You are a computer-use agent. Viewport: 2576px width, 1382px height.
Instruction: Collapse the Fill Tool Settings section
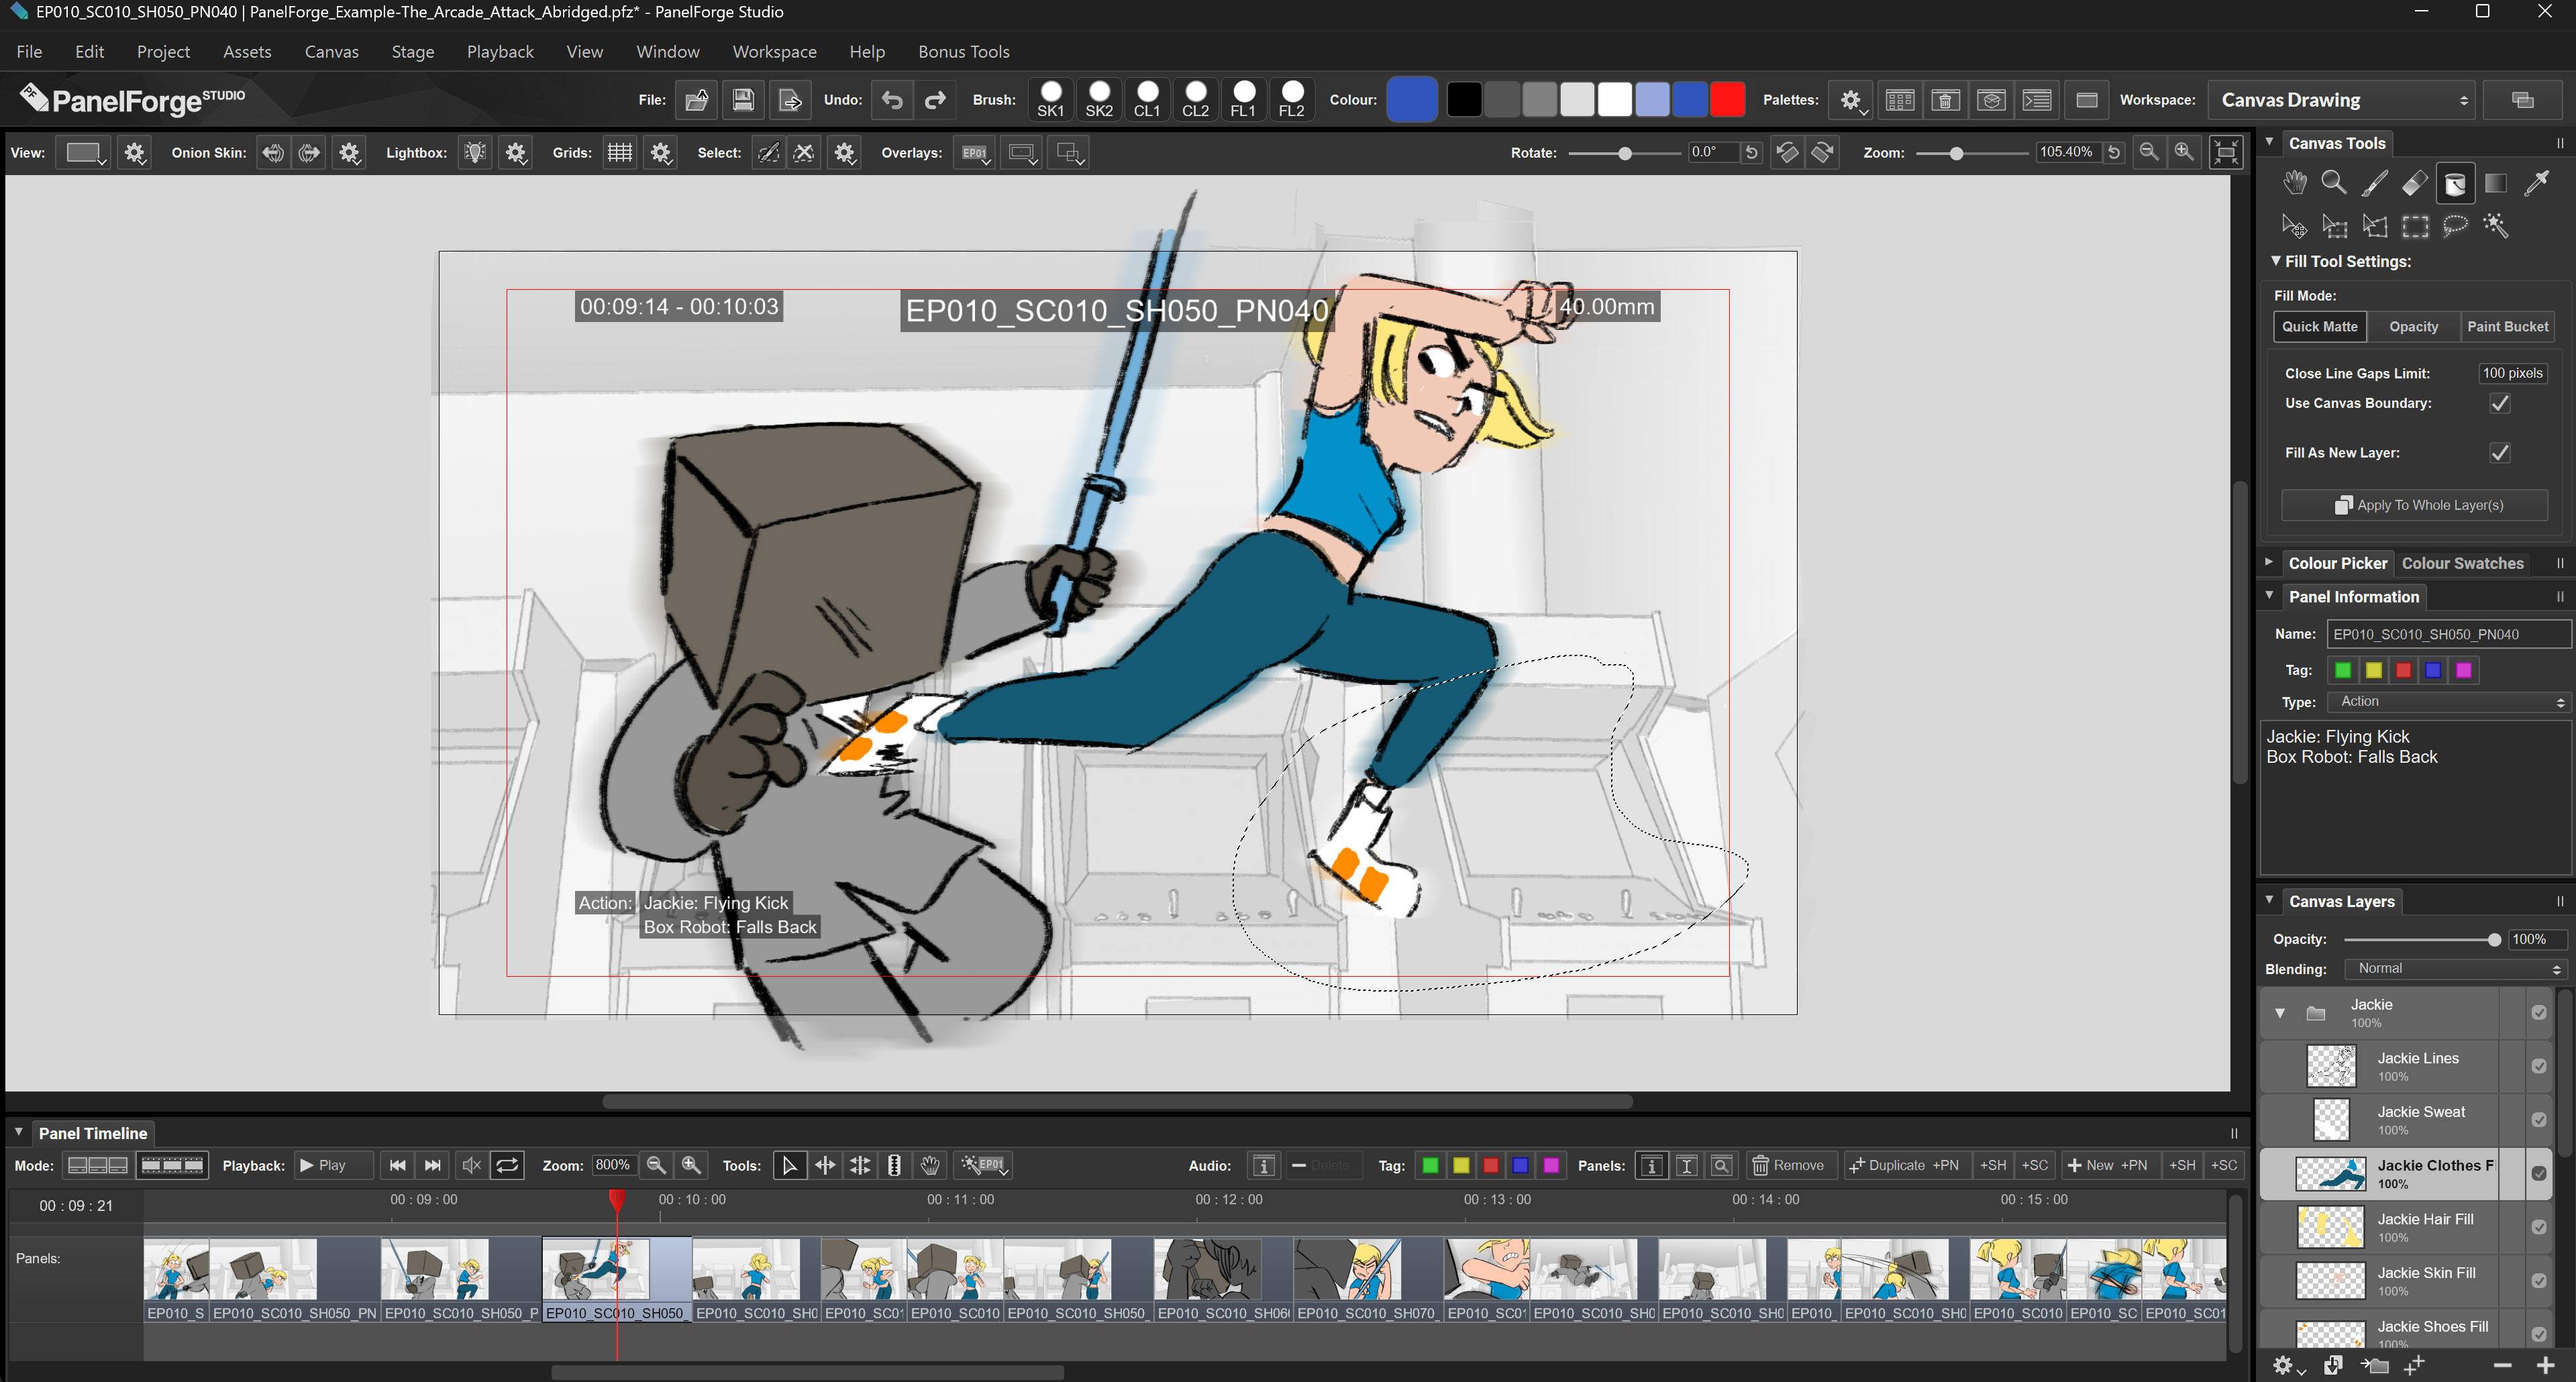tap(2276, 261)
